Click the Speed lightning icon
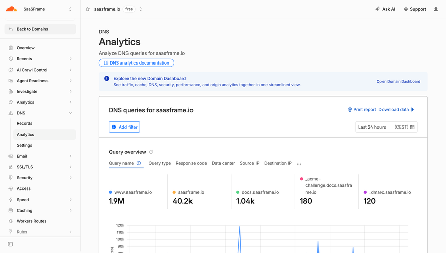Image resolution: width=446 pixels, height=253 pixels. coord(11,200)
